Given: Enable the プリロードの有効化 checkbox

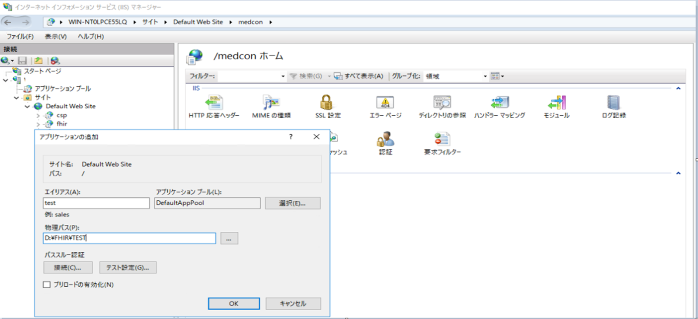Looking at the screenshot, I should pyautogui.click(x=47, y=285).
